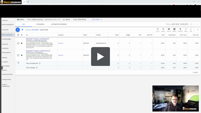
Task: Open Keywords in the sidebar
Action: 5,44
